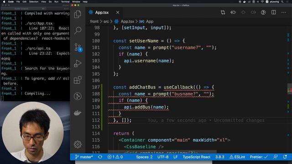Open the GitLens view icon
Viewport: 292px width, 164px height.
78,96
